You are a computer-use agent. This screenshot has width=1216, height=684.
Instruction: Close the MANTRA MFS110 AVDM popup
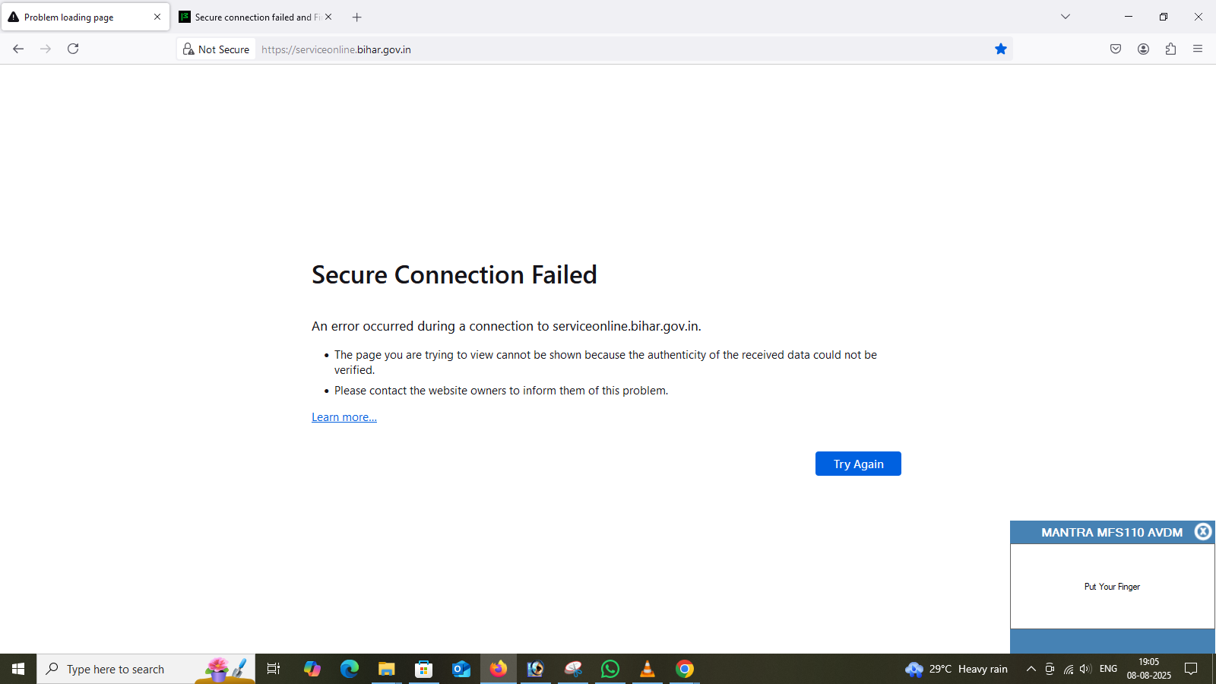[1202, 532]
